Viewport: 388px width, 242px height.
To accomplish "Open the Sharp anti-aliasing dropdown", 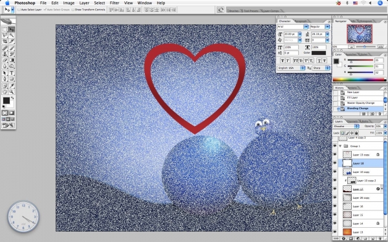I will (321, 68).
